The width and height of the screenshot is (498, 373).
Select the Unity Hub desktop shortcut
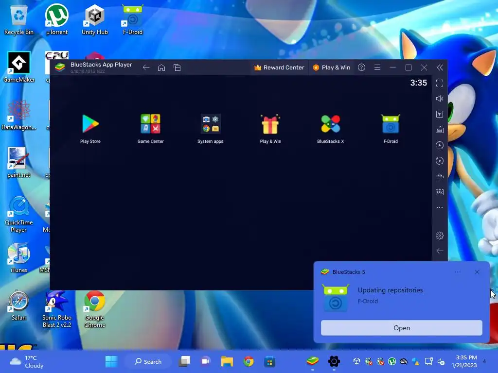pos(95,19)
